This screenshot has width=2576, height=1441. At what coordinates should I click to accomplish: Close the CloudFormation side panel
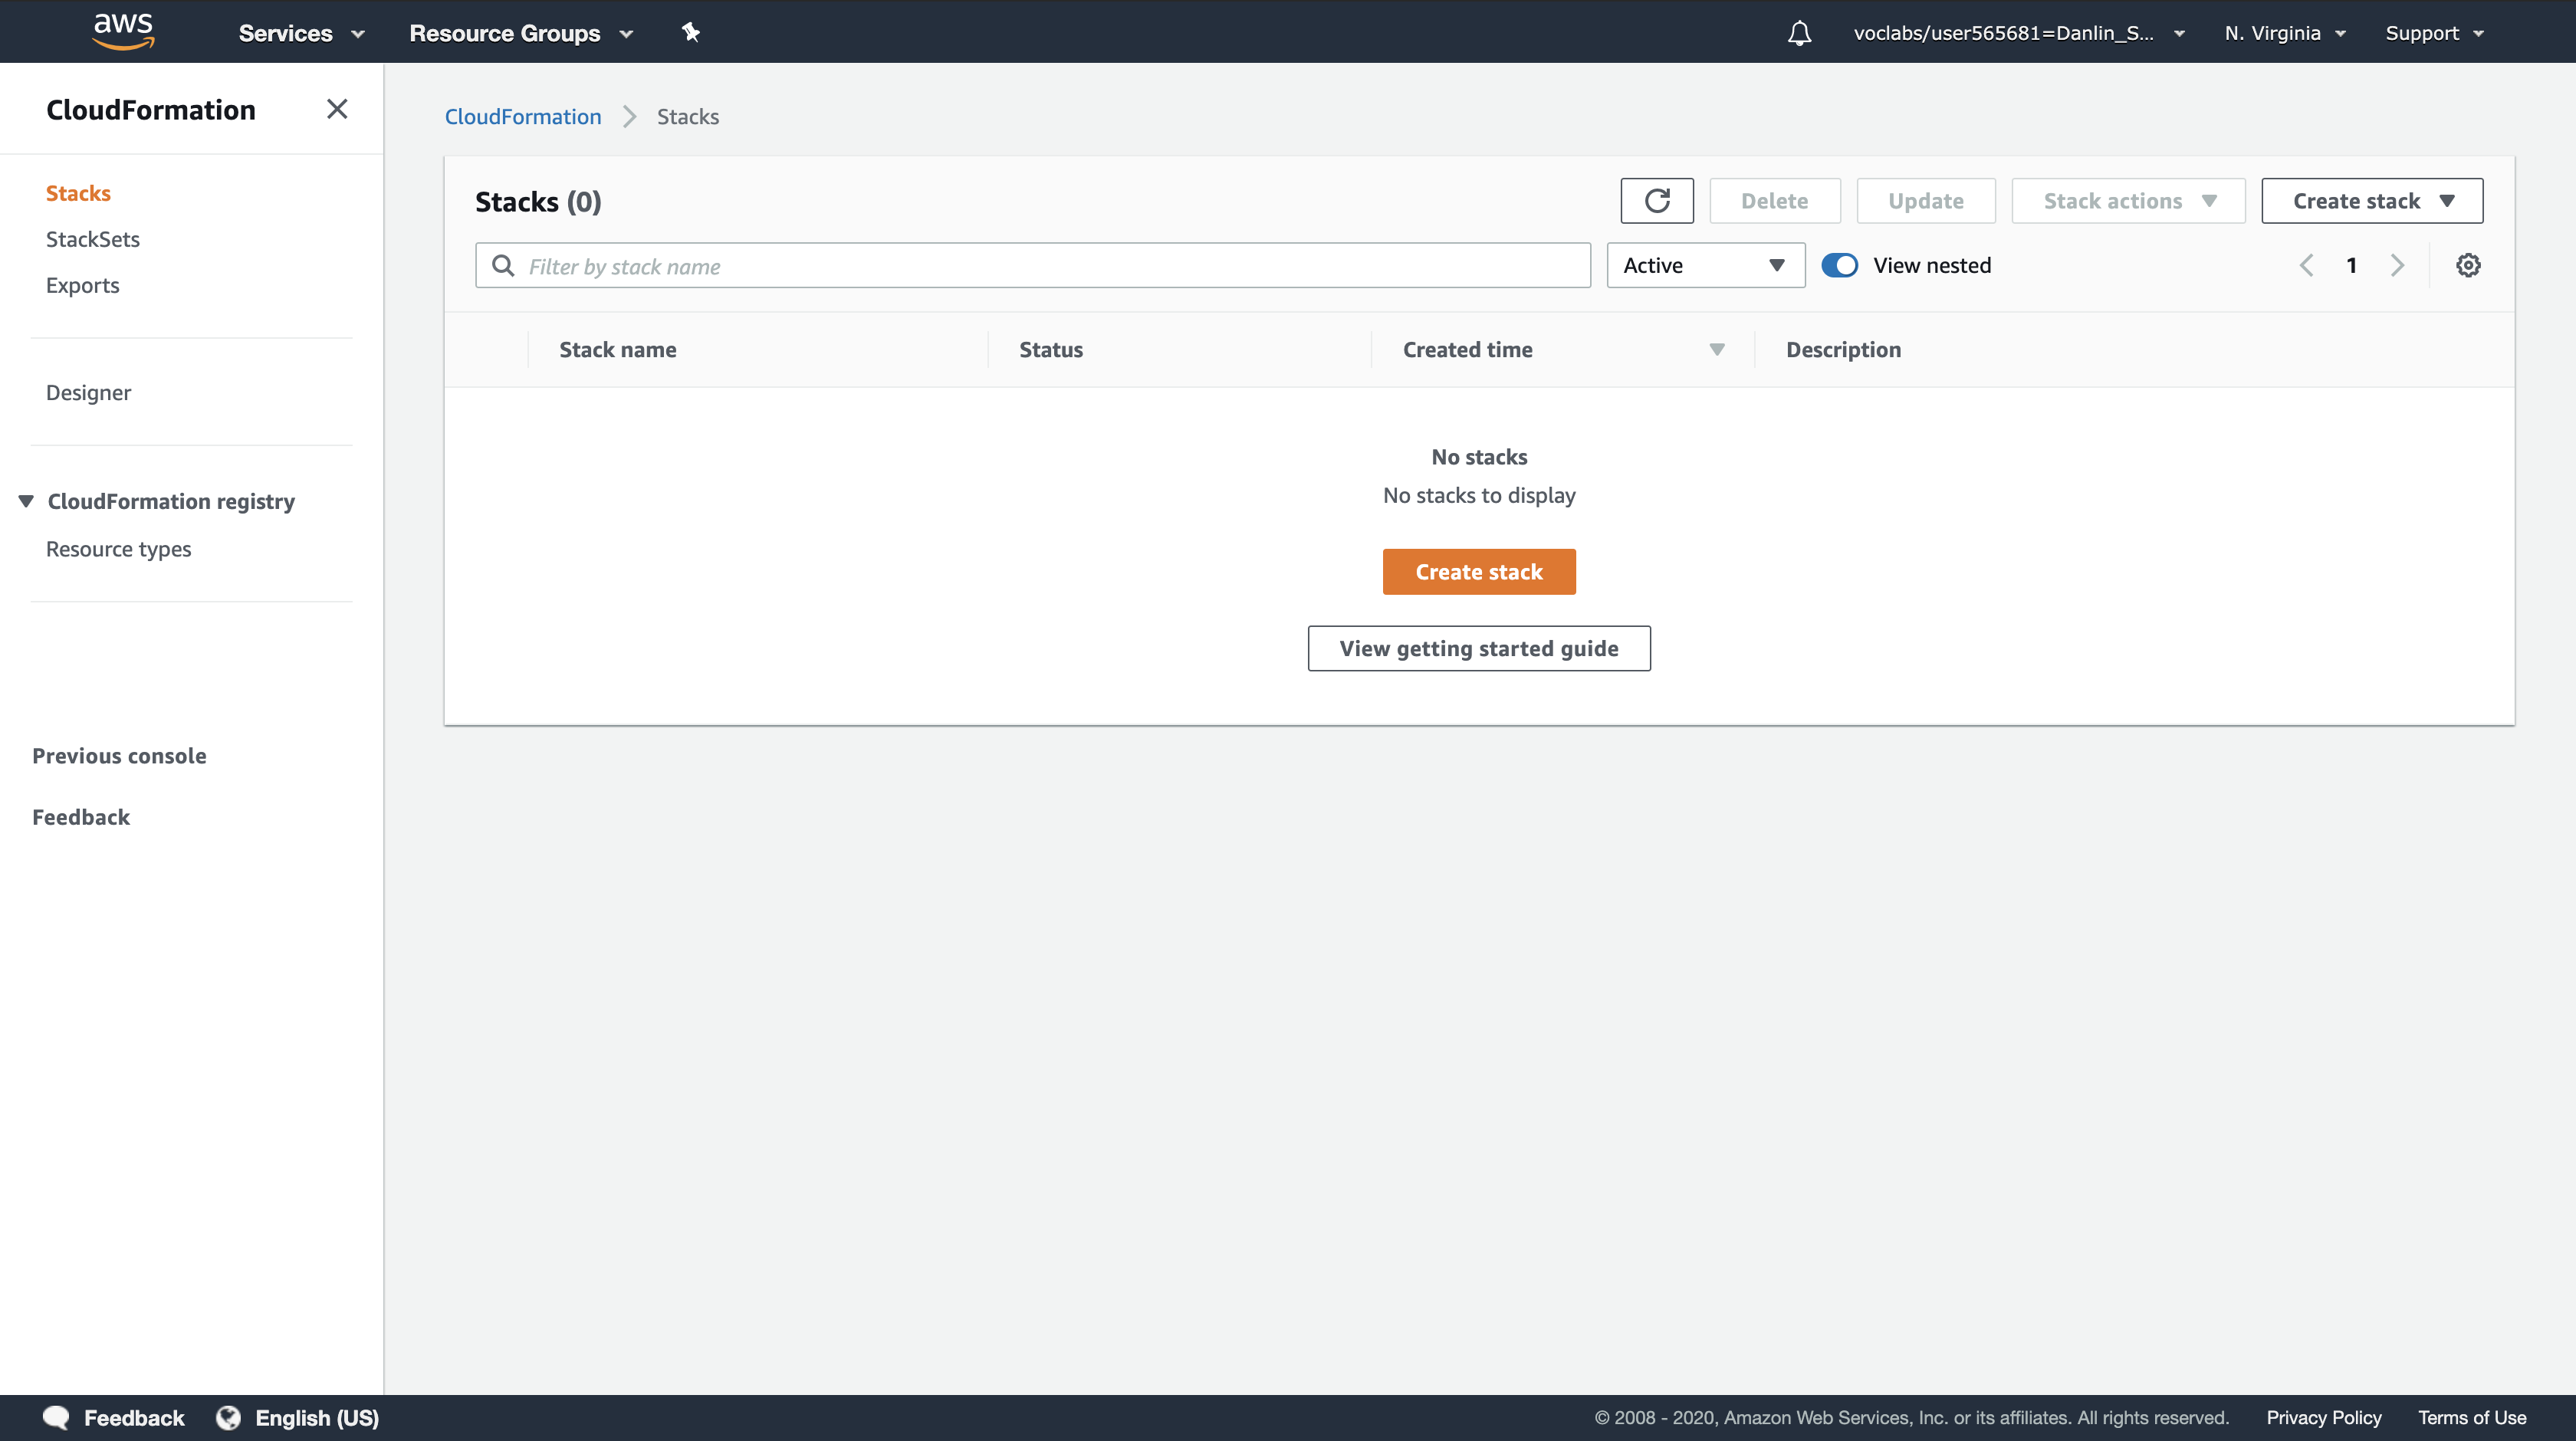coord(337,109)
